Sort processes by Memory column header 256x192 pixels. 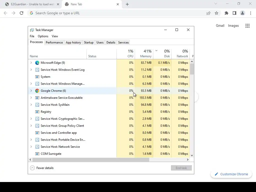tap(144, 54)
